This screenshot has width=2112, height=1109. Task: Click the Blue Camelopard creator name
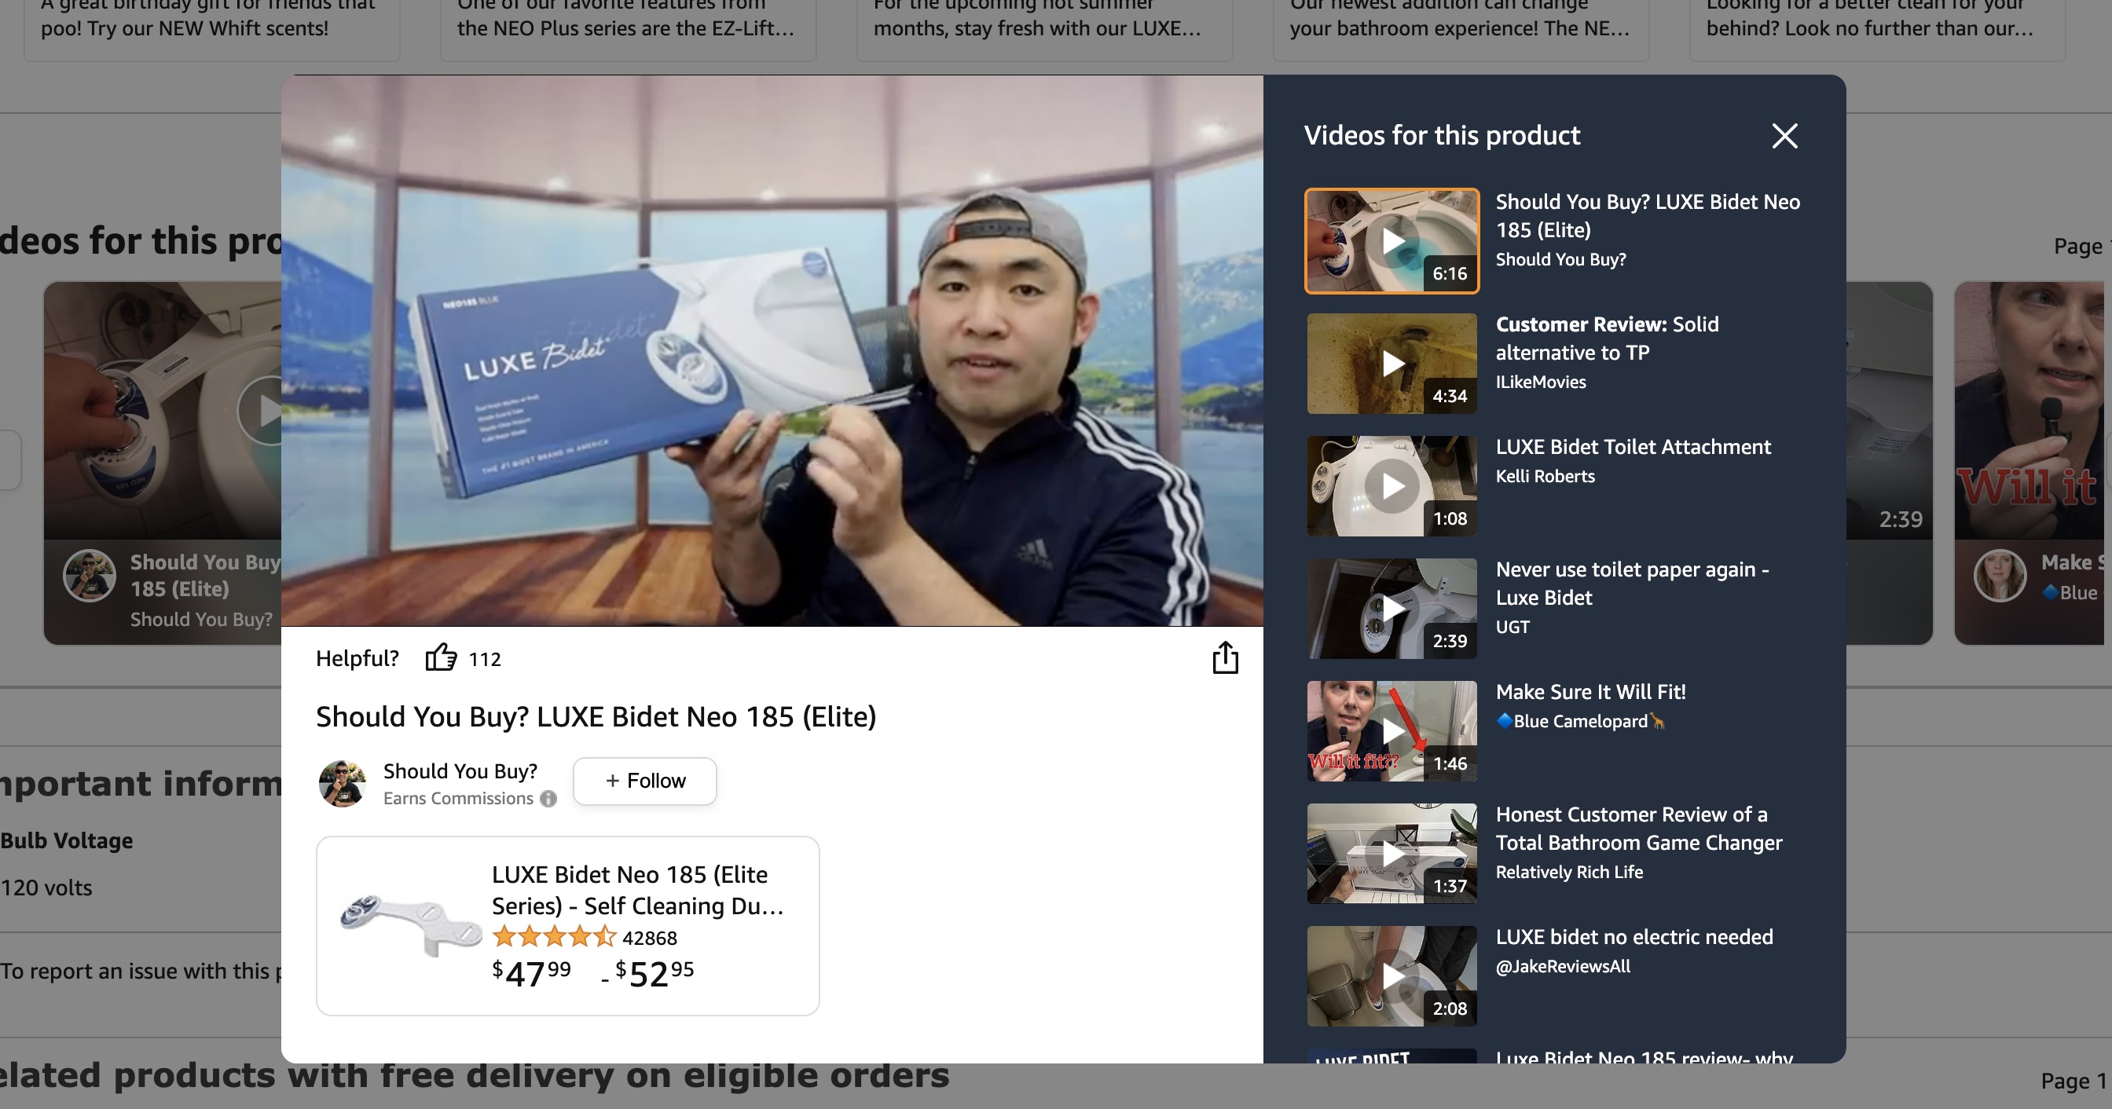point(1580,721)
